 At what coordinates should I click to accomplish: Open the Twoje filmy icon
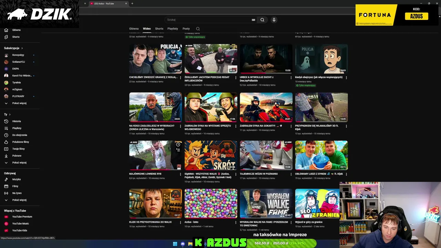click(x=6, y=149)
